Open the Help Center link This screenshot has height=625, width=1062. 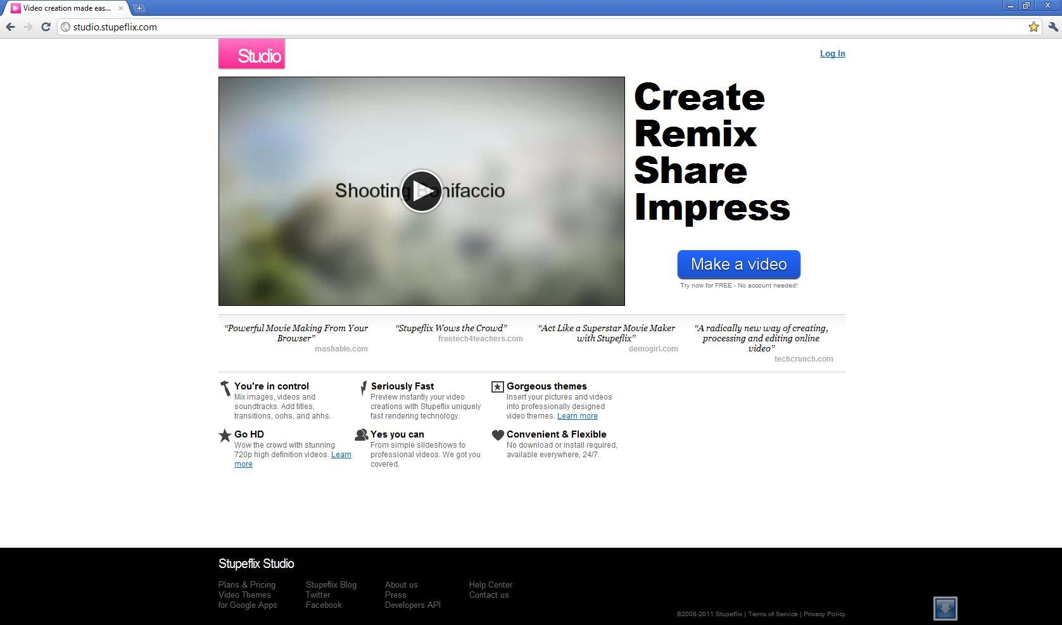[491, 584]
